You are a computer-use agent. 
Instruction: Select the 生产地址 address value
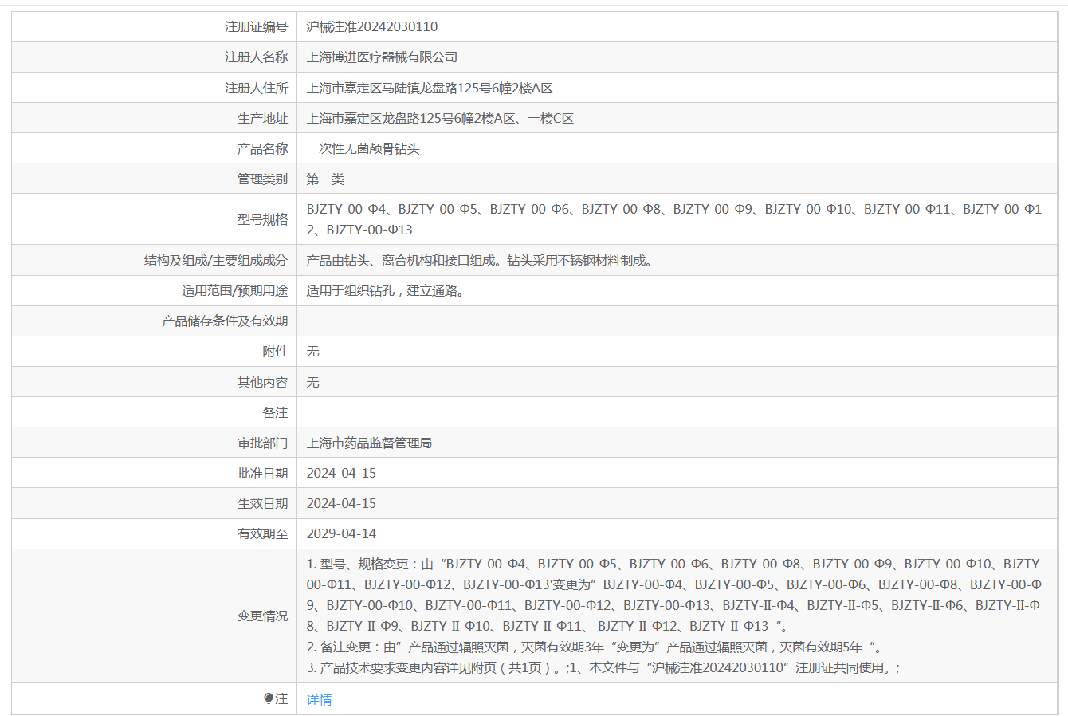[x=440, y=118]
